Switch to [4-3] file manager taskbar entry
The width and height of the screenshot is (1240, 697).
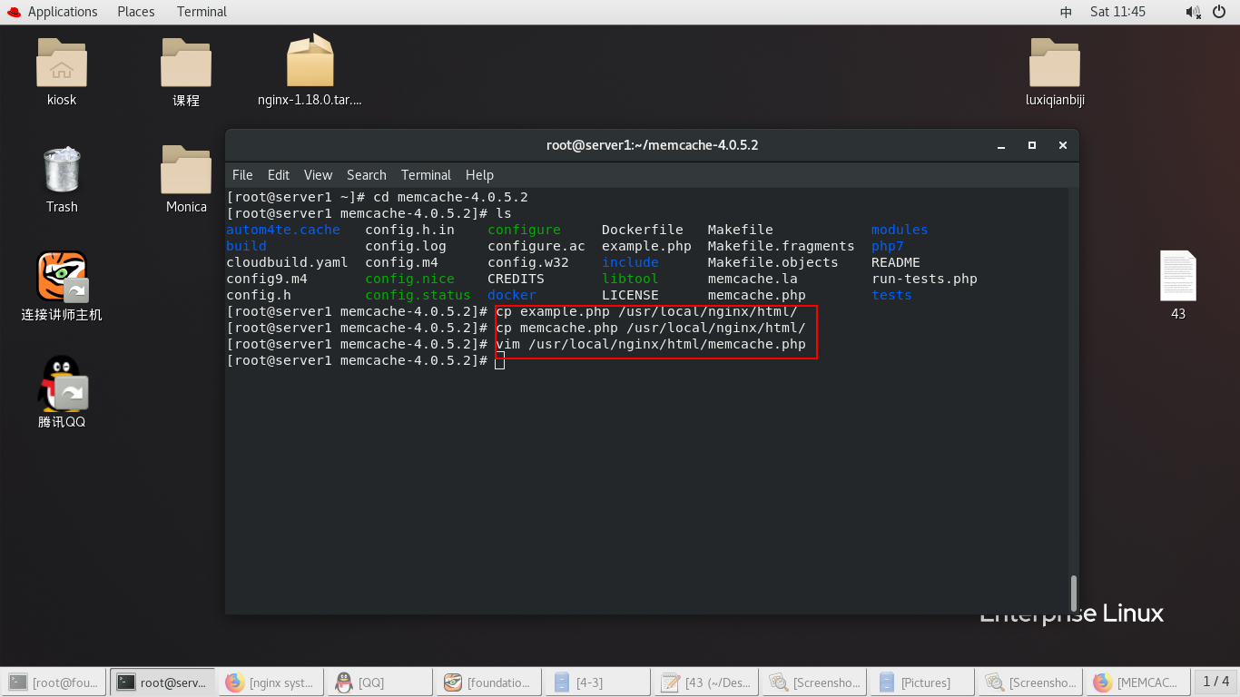pos(598,682)
